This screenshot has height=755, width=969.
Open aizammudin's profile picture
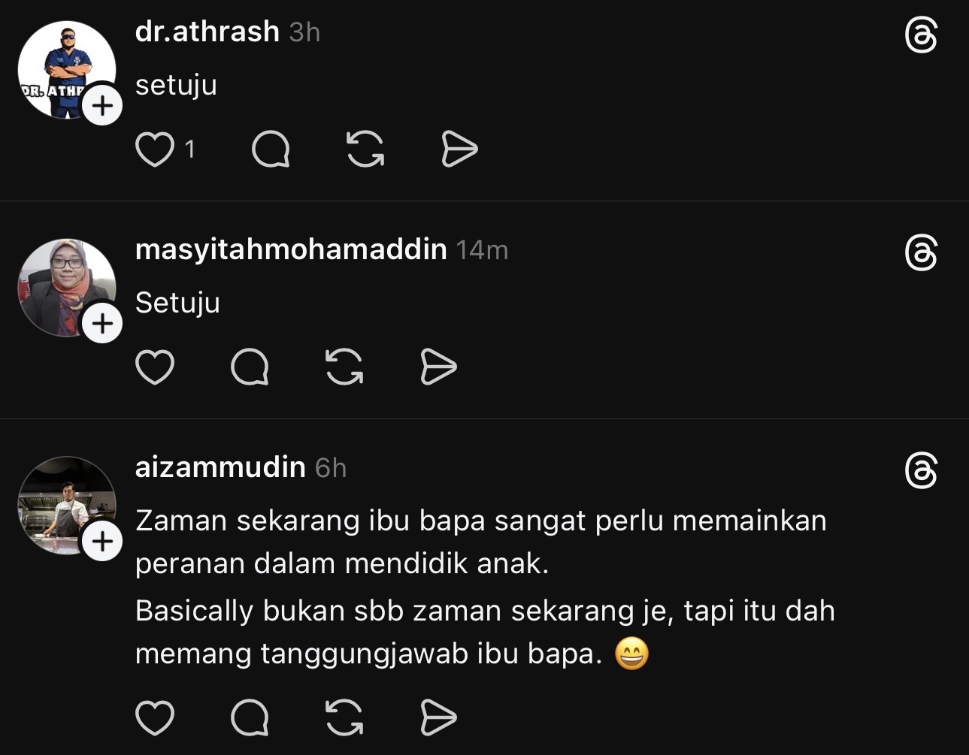tap(67, 506)
